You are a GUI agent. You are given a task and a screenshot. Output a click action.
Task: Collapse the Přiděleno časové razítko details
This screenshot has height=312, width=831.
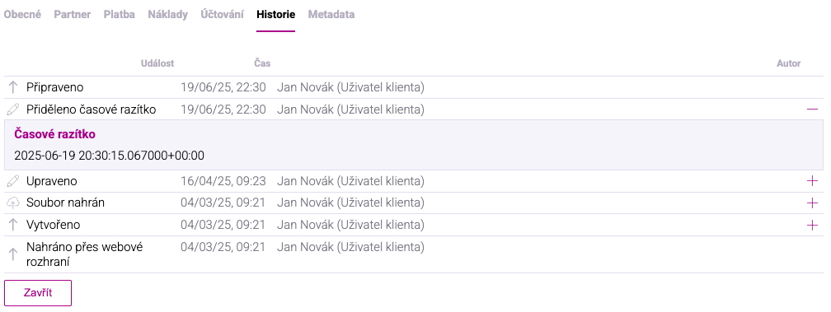click(x=812, y=109)
